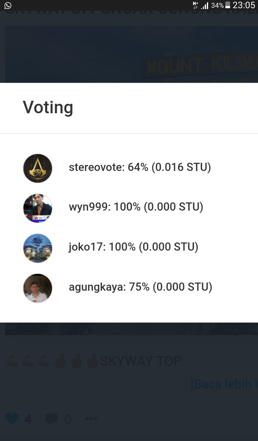
Task: Select joko17: 100% vote entry
Action: 133,247
